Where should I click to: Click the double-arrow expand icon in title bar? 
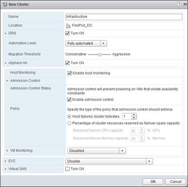tap(185, 4)
